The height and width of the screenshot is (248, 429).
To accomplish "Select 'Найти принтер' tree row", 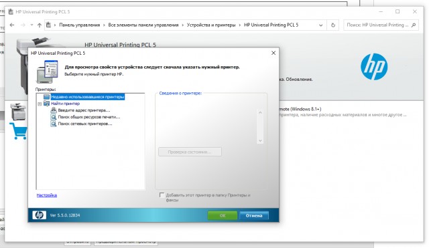I will pos(66,104).
